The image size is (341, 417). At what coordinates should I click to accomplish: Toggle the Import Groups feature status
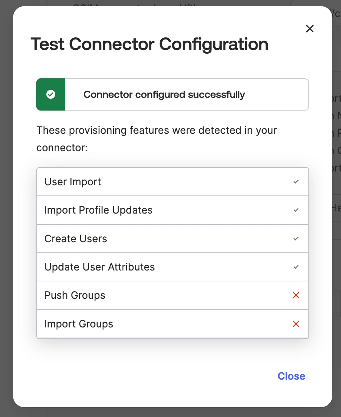pos(296,324)
